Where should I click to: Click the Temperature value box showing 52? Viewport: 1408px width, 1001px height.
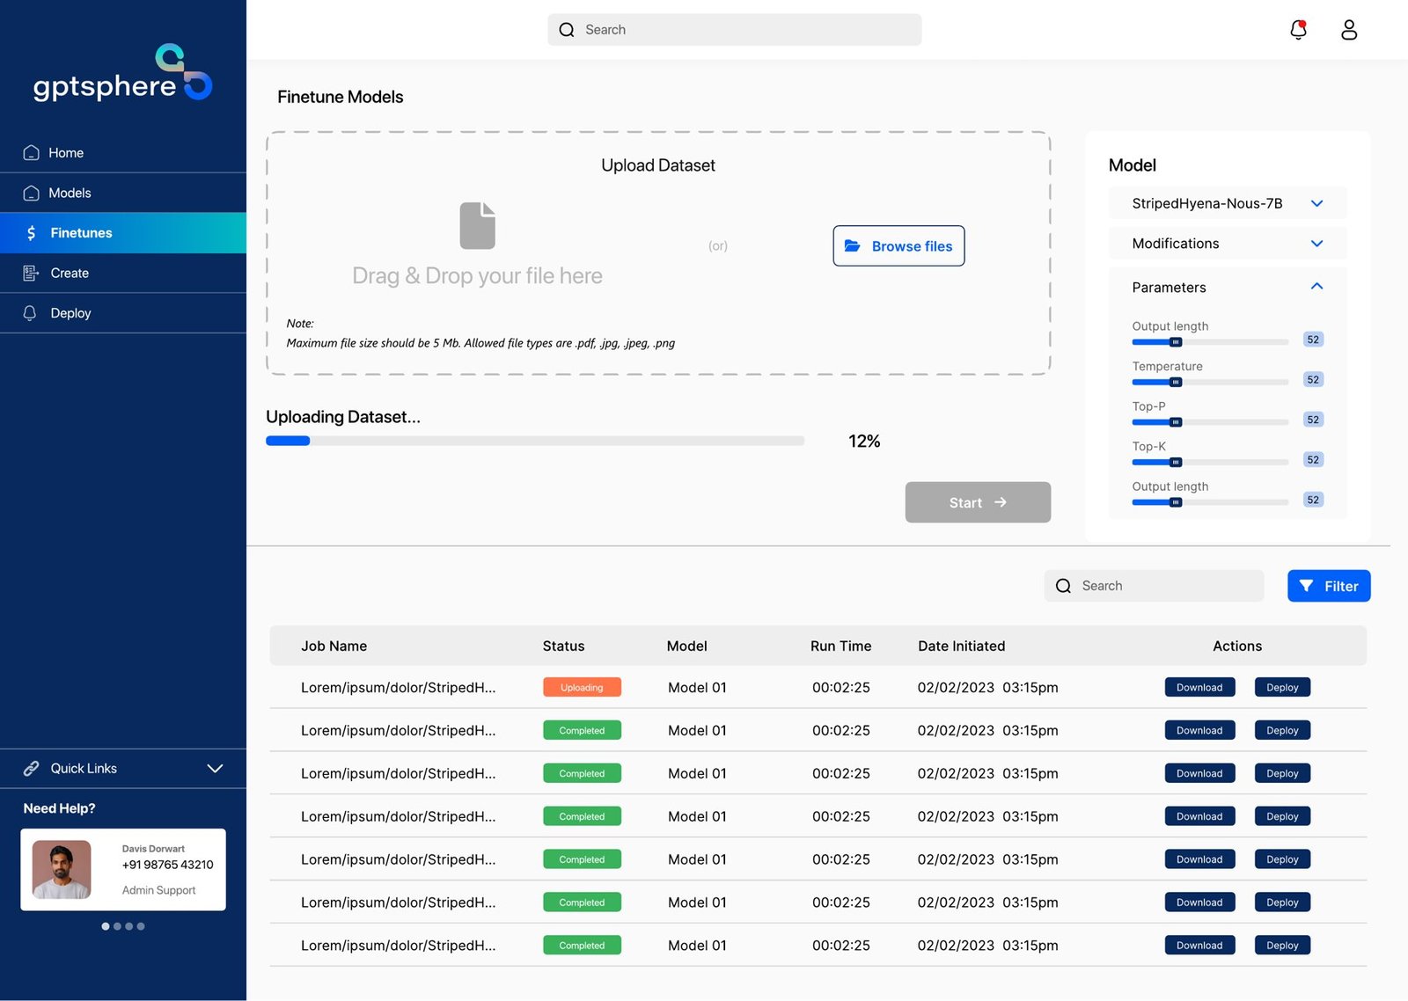(x=1313, y=380)
